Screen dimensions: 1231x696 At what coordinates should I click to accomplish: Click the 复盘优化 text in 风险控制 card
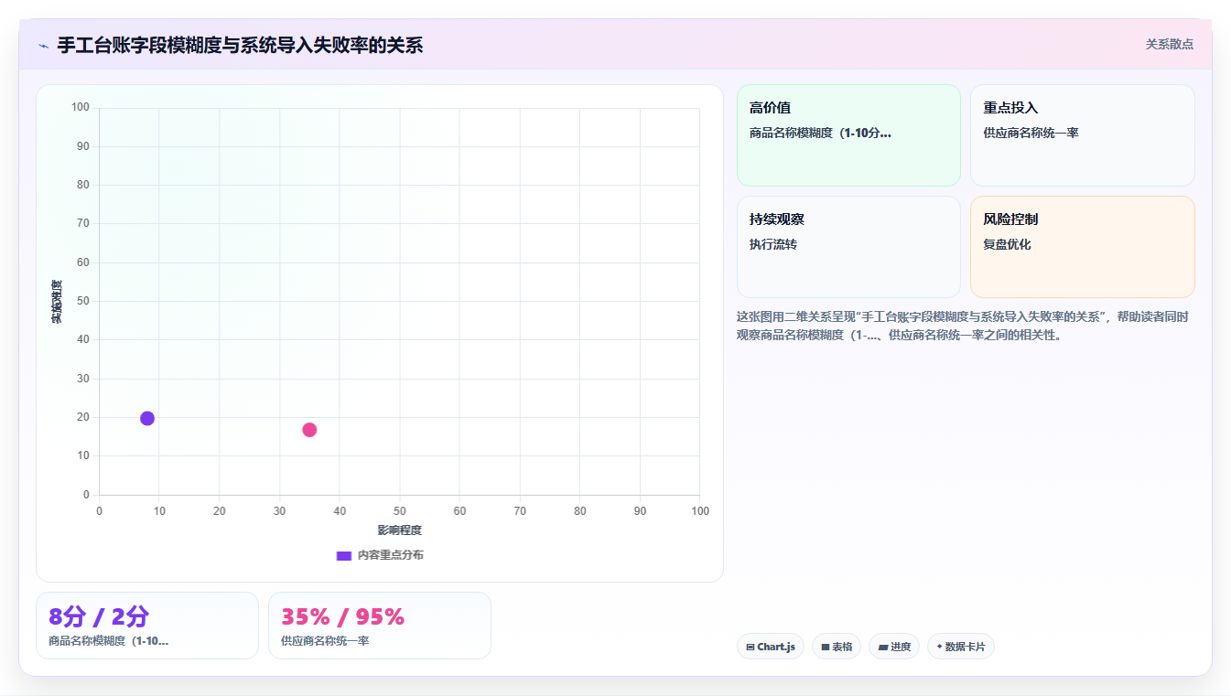pos(1007,244)
